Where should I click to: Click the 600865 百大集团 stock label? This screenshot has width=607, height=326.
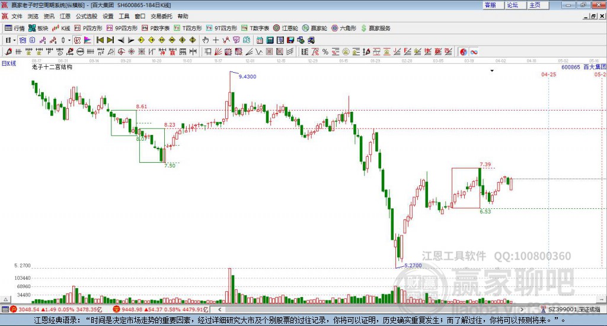(x=583, y=67)
